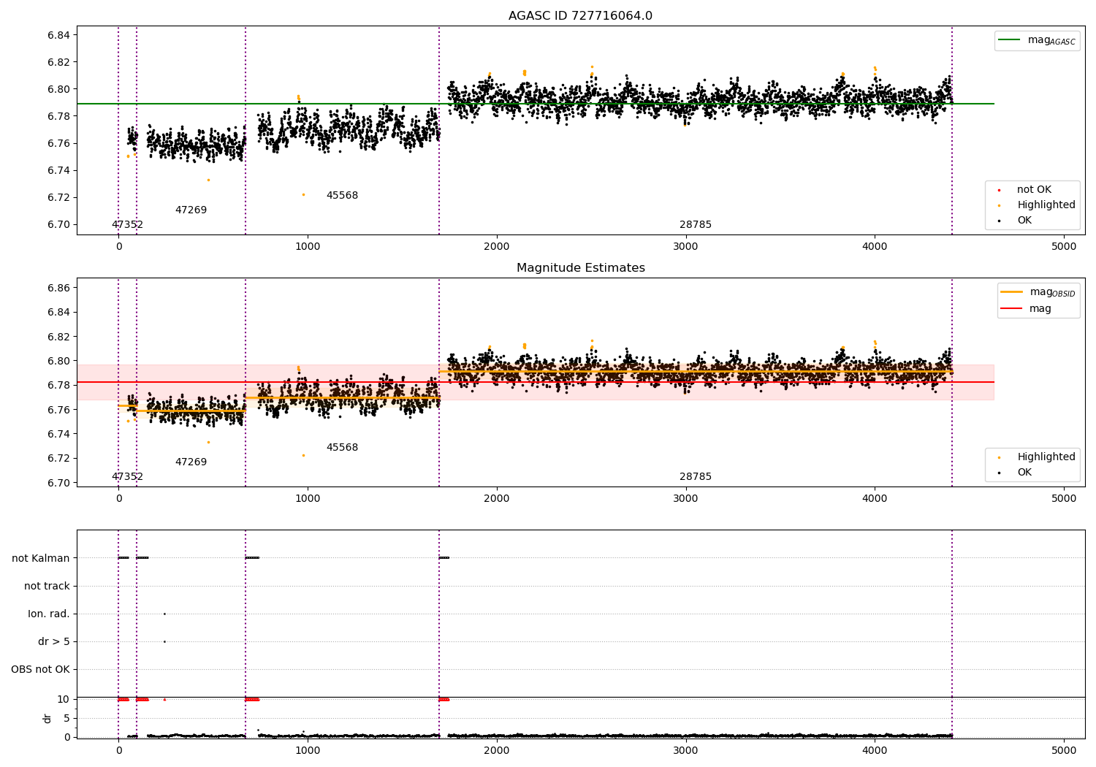Click the 'Ion. rad.' axis label
1096x767 pixels.
[49, 614]
